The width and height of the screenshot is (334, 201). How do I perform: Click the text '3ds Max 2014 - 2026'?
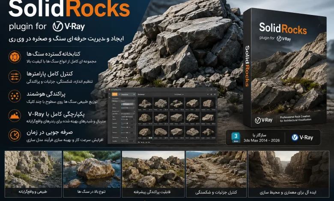(262, 140)
